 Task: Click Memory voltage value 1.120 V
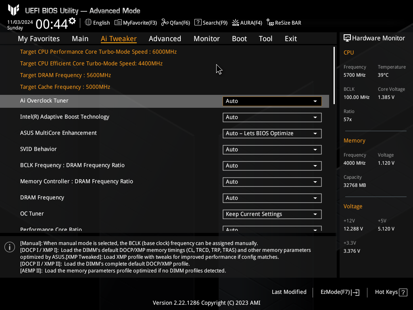386,163
